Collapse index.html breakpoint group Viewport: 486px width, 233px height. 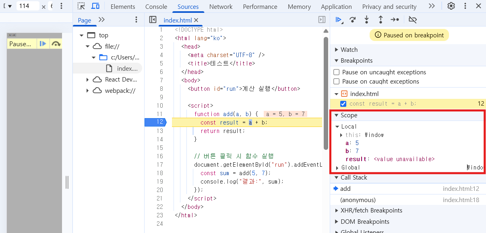tap(337, 94)
